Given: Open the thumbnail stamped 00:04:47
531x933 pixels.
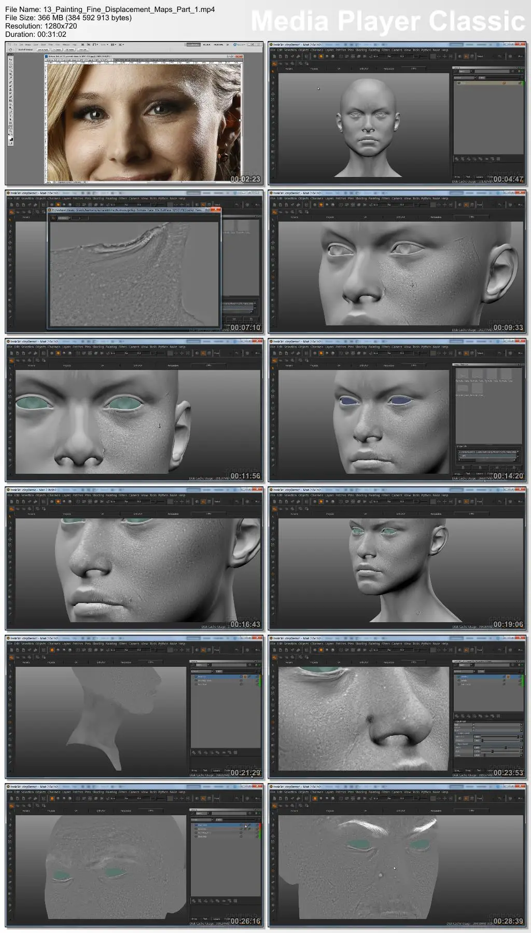Looking at the screenshot, I should [397, 113].
